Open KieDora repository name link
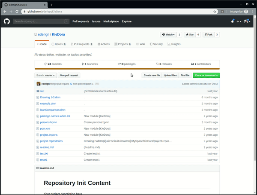Screen dimensions: 257x195 coord(58,34)
